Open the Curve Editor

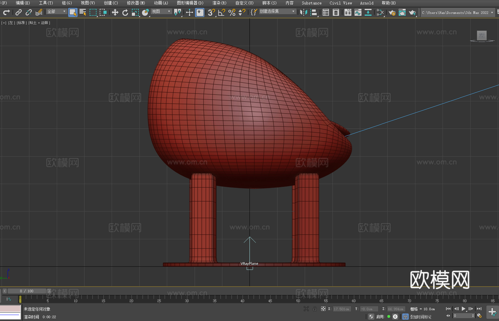pyautogui.click(x=358, y=12)
